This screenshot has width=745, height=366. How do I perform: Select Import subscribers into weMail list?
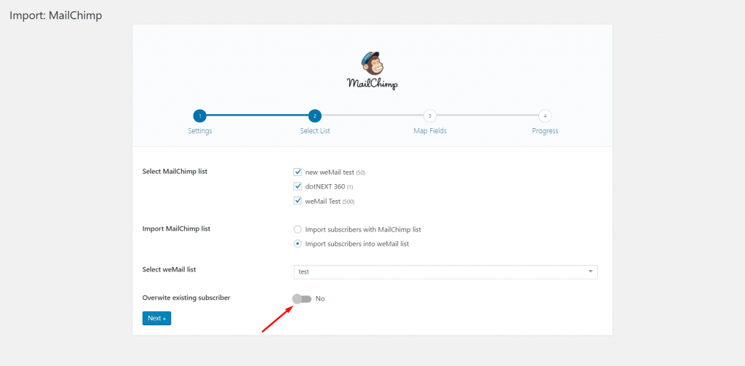pyautogui.click(x=298, y=243)
